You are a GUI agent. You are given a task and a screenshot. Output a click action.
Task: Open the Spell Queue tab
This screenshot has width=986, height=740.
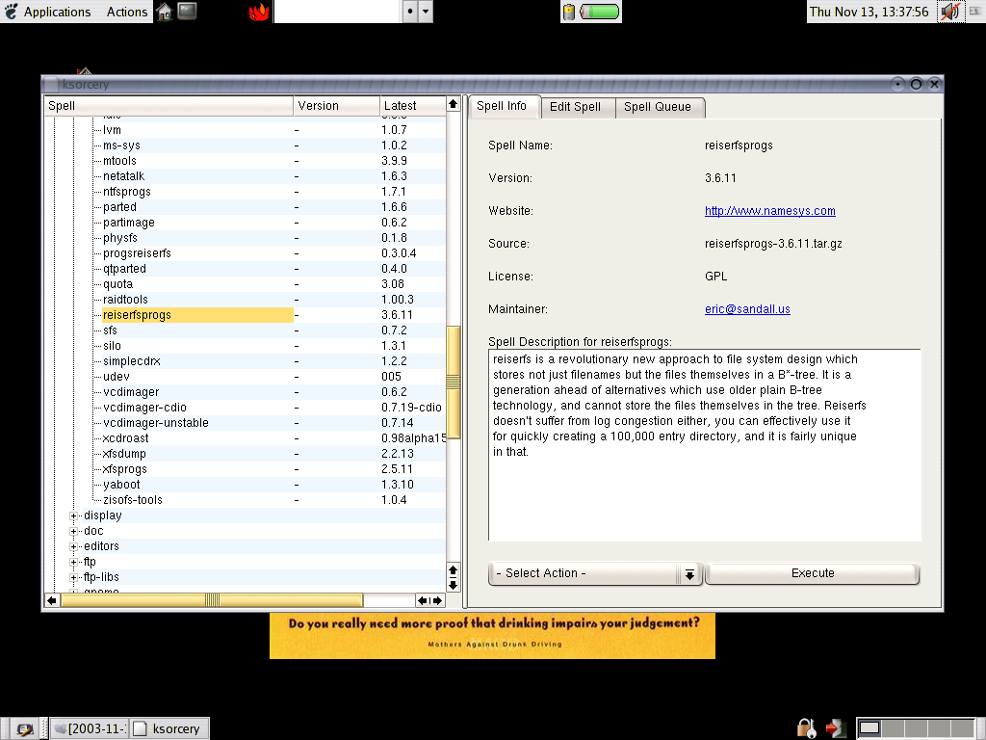point(657,107)
